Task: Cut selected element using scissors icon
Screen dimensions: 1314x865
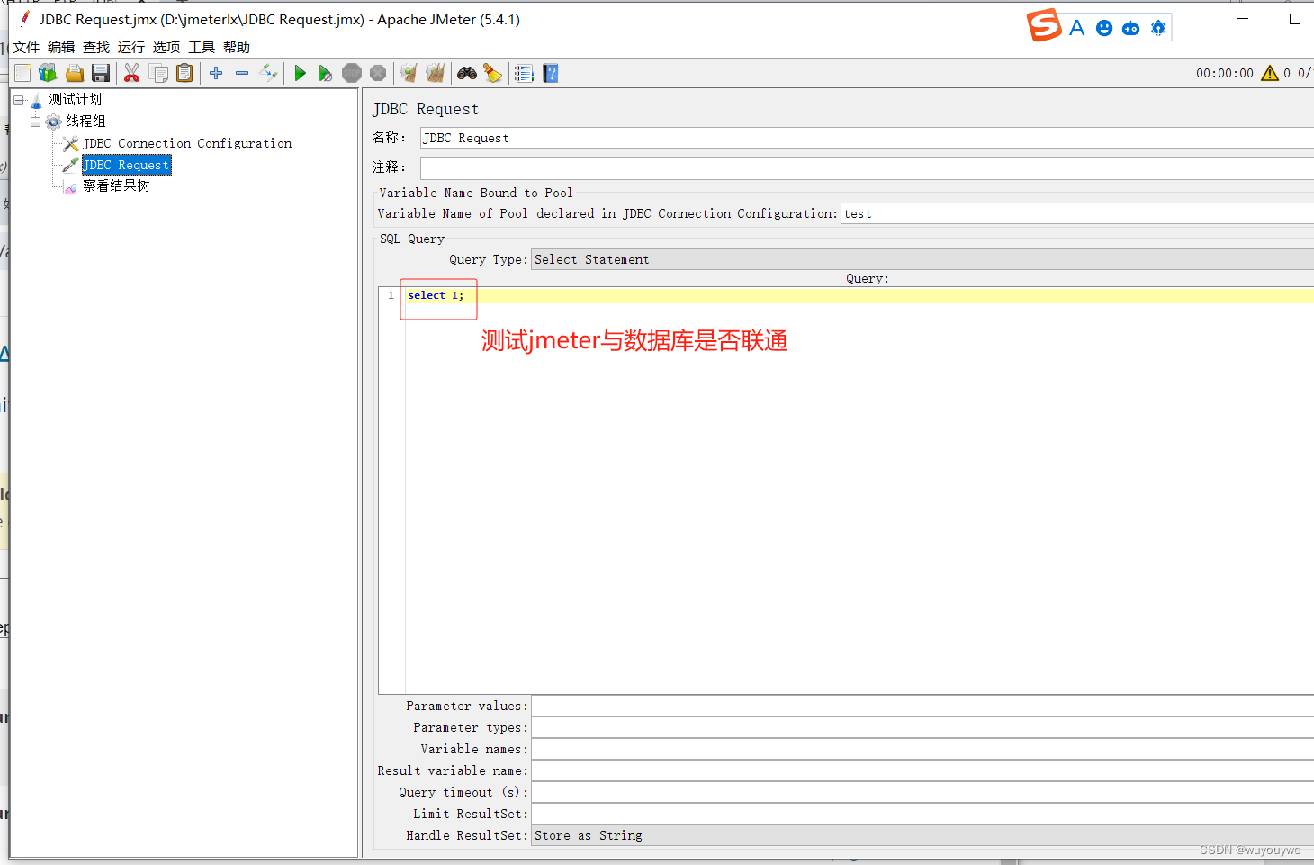Action: [131, 73]
